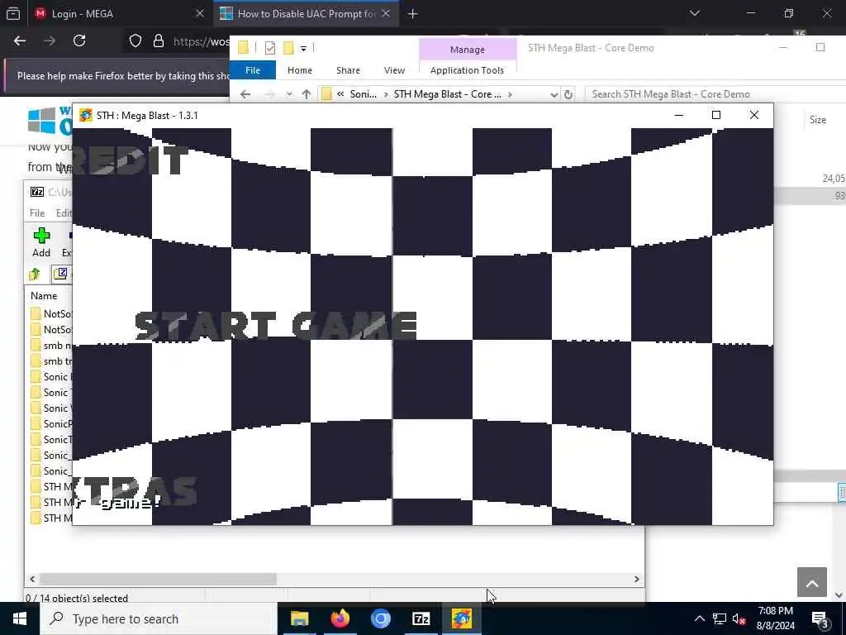Switch to How to Disable UAC Prompt tab

306,13
